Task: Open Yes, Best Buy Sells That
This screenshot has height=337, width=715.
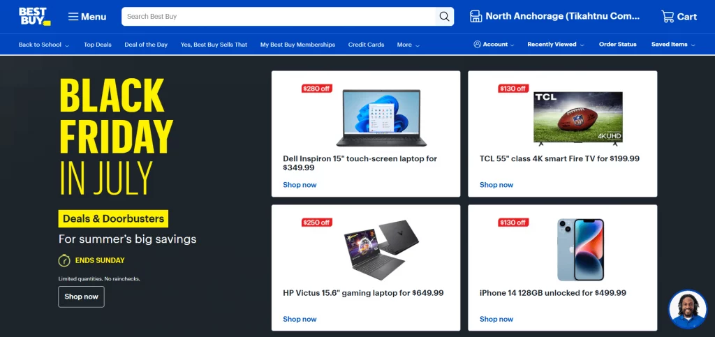Action: pyautogui.click(x=214, y=45)
